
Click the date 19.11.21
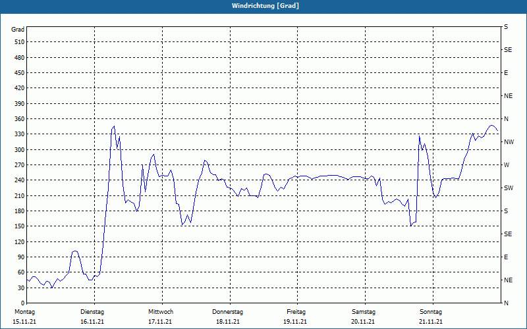295,322
